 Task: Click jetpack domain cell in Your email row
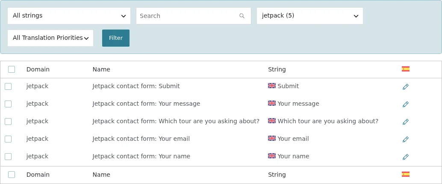tap(37, 139)
